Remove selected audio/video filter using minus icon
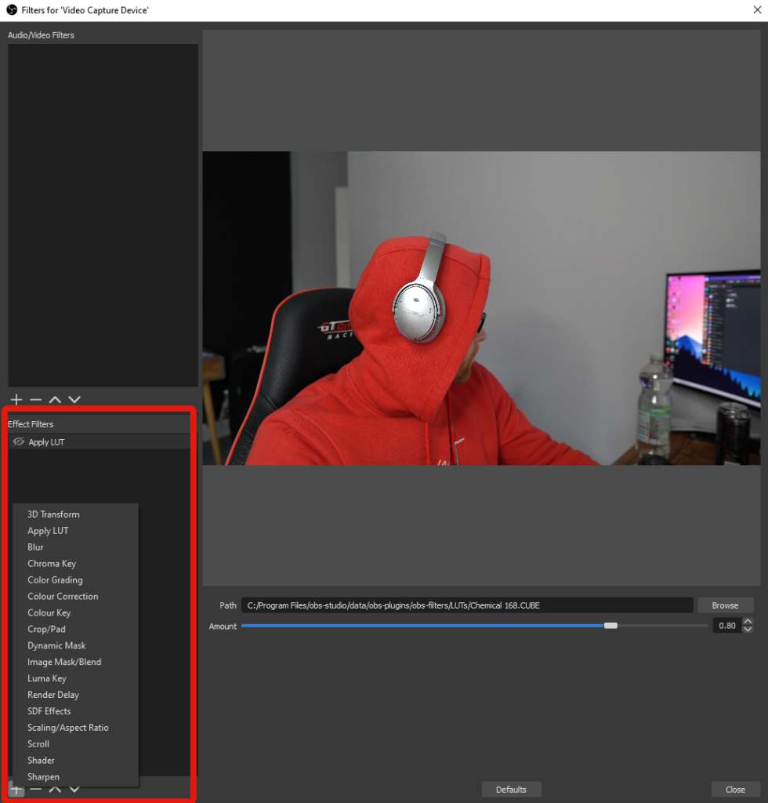Screen dimensions: 768x803 coord(35,400)
